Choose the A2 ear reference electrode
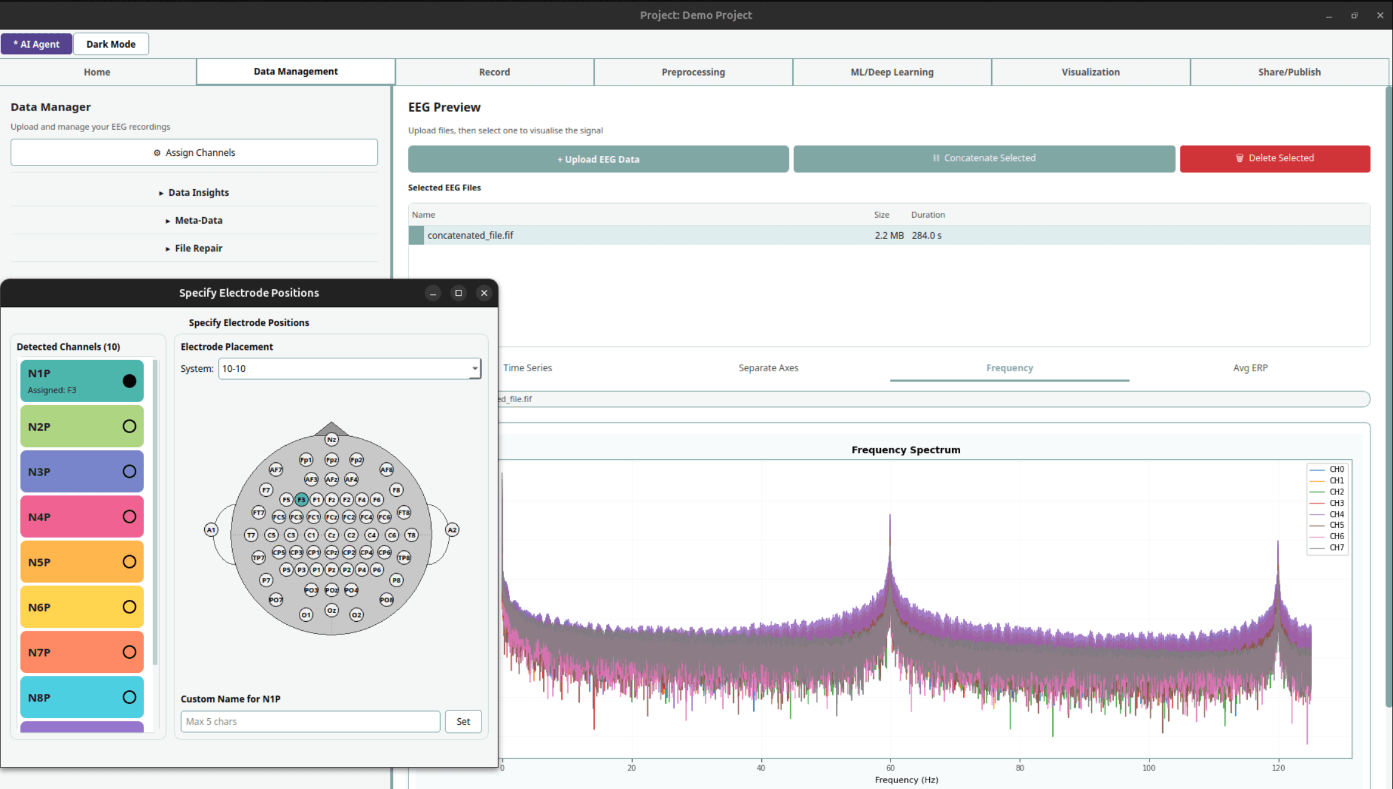This screenshot has width=1393, height=789. pyautogui.click(x=452, y=530)
